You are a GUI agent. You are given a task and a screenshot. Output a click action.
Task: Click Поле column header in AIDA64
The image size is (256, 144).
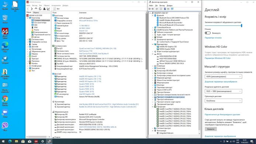(x=54, y=13)
